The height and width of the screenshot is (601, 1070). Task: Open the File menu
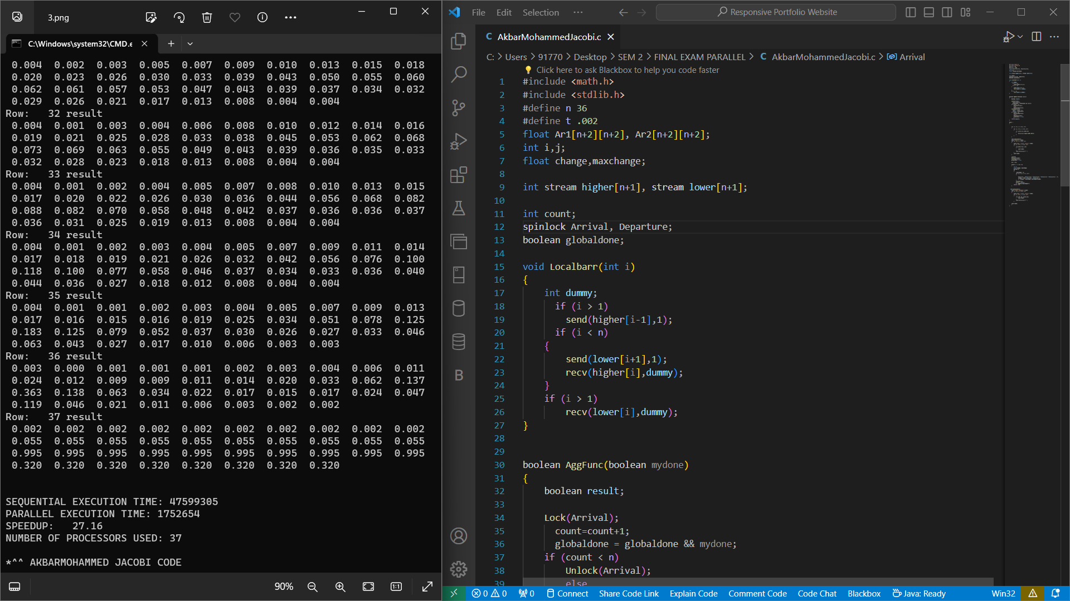click(x=478, y=12)
